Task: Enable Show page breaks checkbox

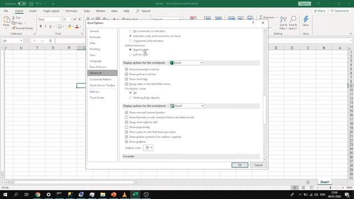Action: pos(127,127)
